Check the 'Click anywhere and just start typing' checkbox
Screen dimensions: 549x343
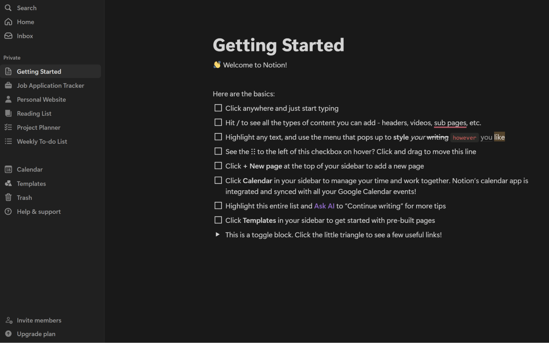coord(218,108)
